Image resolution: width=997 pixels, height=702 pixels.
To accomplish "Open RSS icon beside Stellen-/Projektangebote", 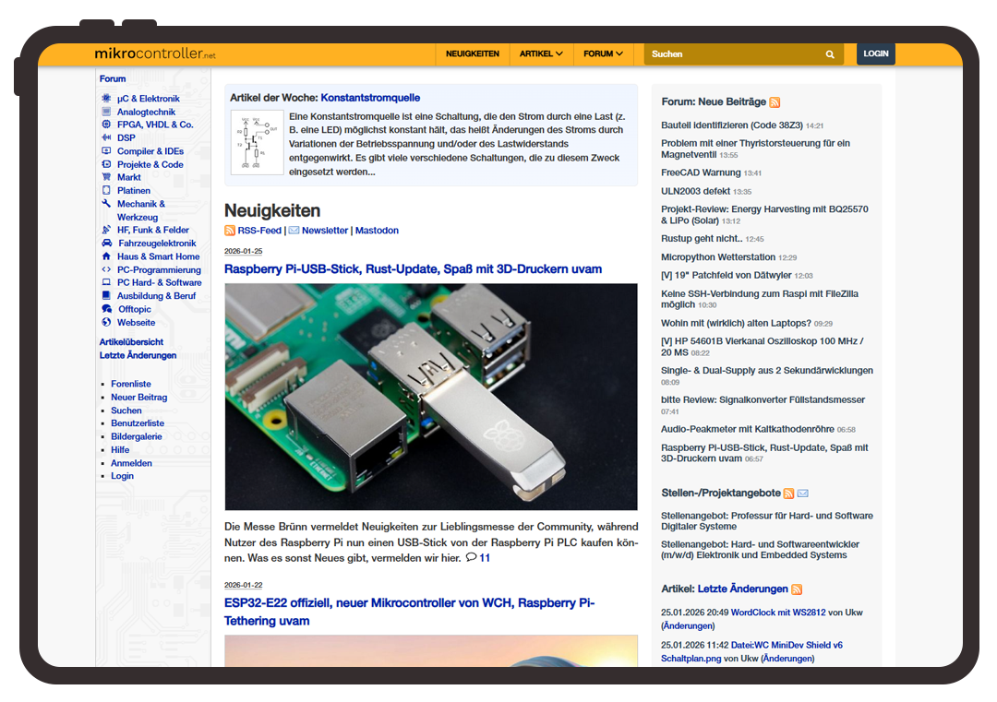I will [x=789, y=494].
